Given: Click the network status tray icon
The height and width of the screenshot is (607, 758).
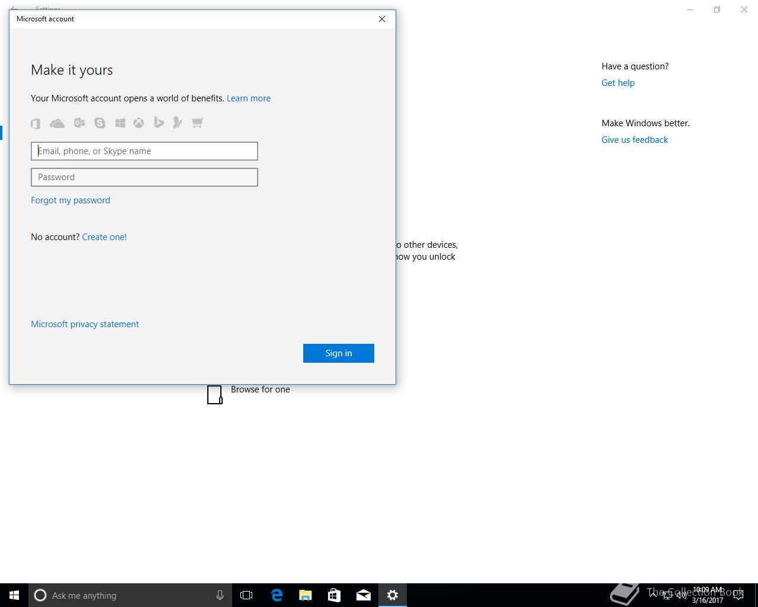Looking at the screenshot, I should click(667, 595).
